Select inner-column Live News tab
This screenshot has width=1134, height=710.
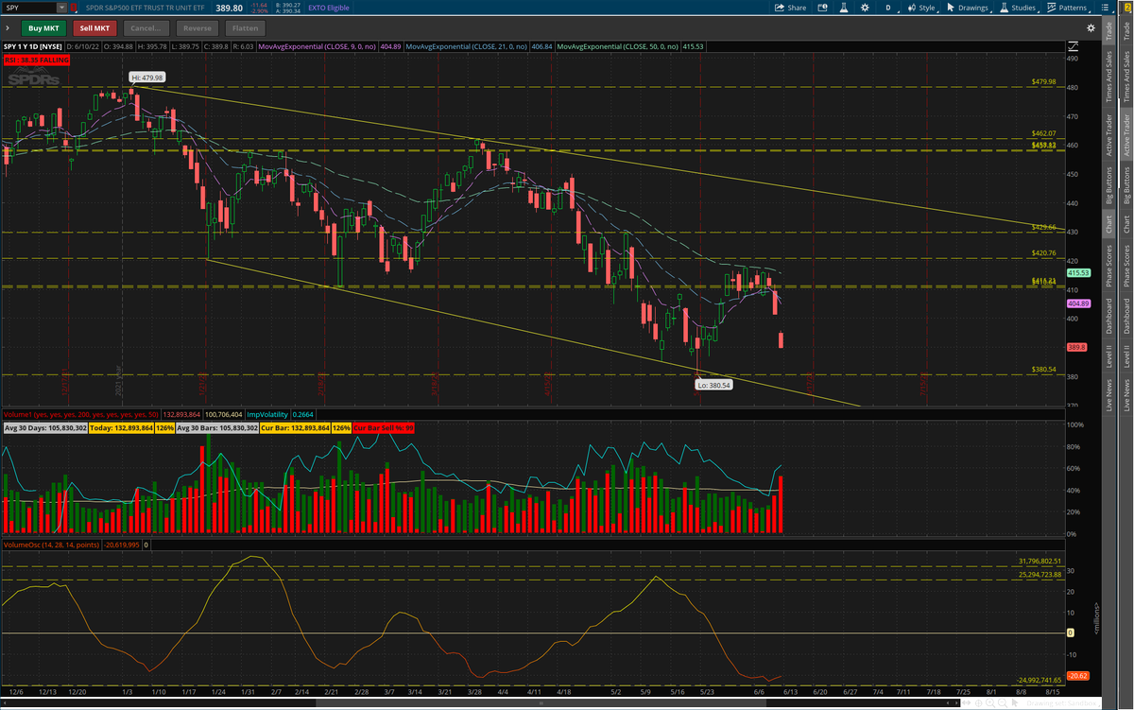coord(1109,394)
